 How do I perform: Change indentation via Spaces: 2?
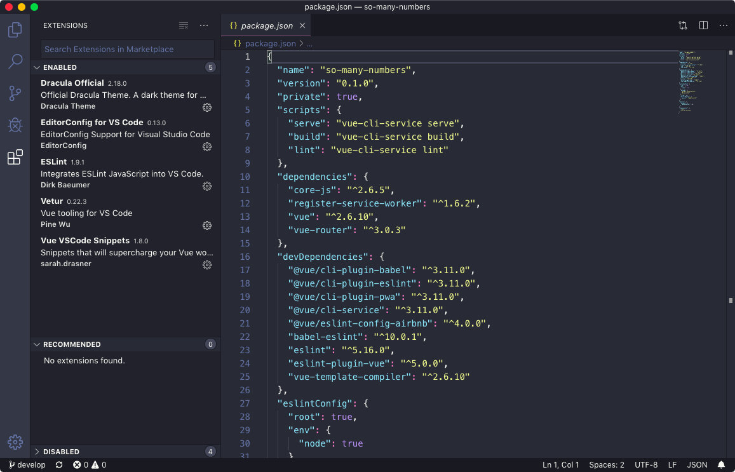coord(607,464)
